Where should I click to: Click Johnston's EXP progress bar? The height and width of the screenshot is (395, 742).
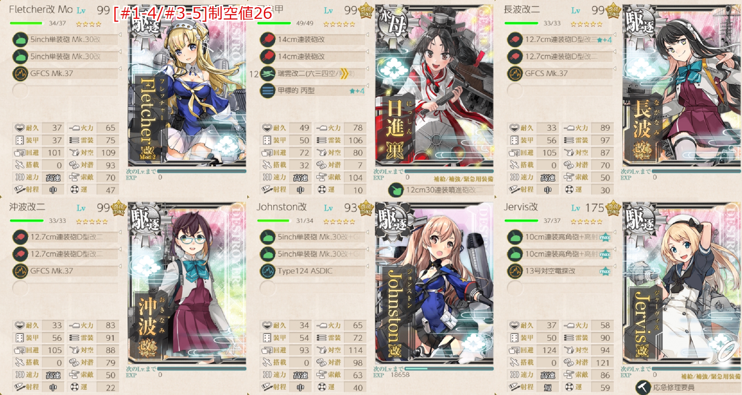point(449,369)
